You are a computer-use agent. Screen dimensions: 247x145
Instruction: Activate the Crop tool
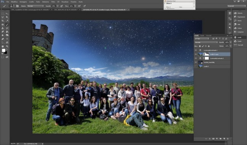(3, 21)
